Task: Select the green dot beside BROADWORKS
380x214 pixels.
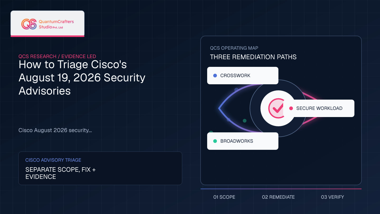Action: [215, 141]
